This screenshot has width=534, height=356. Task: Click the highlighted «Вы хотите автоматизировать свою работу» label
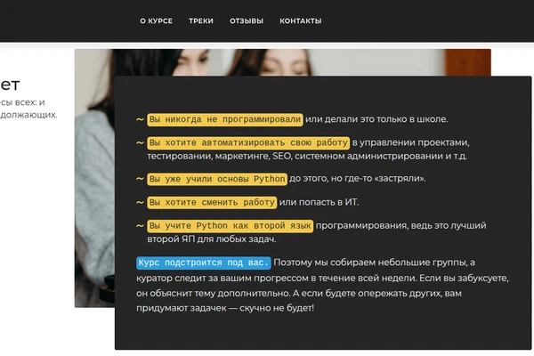pos(247,142)
